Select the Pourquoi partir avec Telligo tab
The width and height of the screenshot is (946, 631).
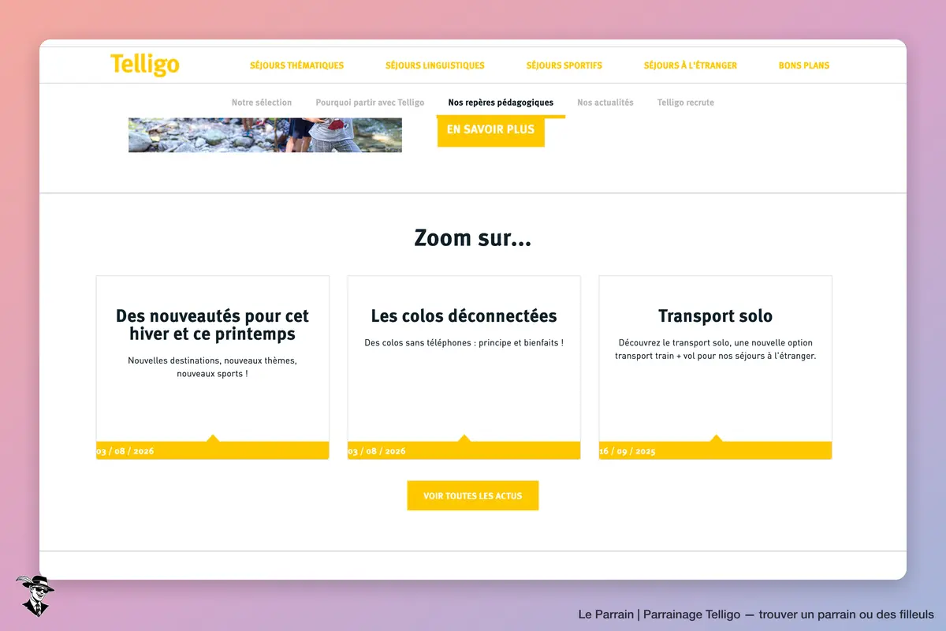(370, 103)
